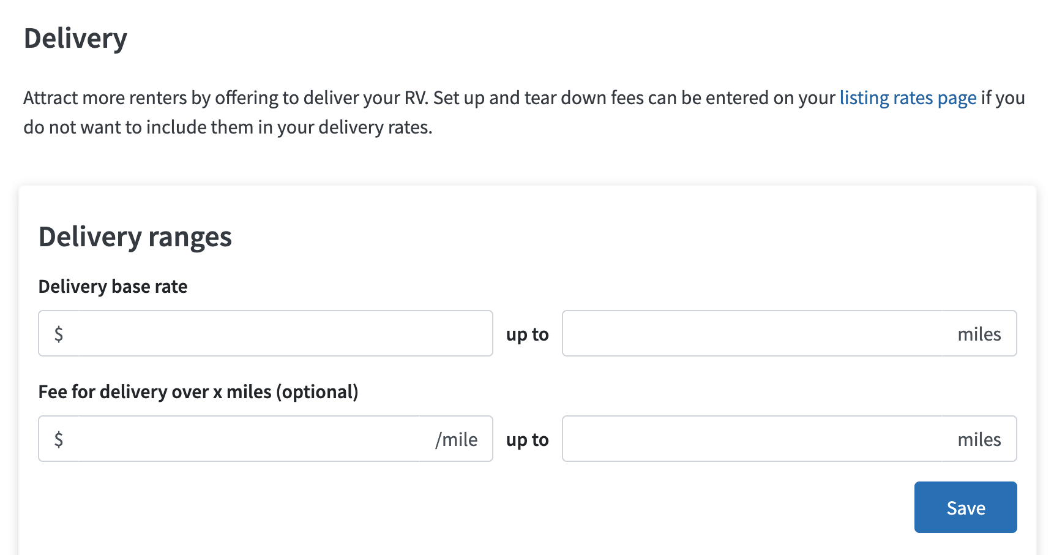Image resolution: width=1054 pixels, height=555 pixels.
Task: Click the up to text beside the per-mile fee
Action: 527,439
